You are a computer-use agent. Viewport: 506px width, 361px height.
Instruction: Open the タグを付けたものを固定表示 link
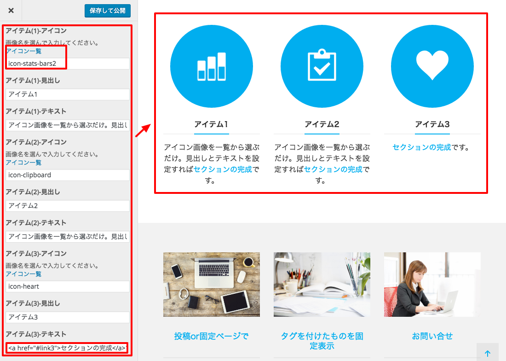322,341
